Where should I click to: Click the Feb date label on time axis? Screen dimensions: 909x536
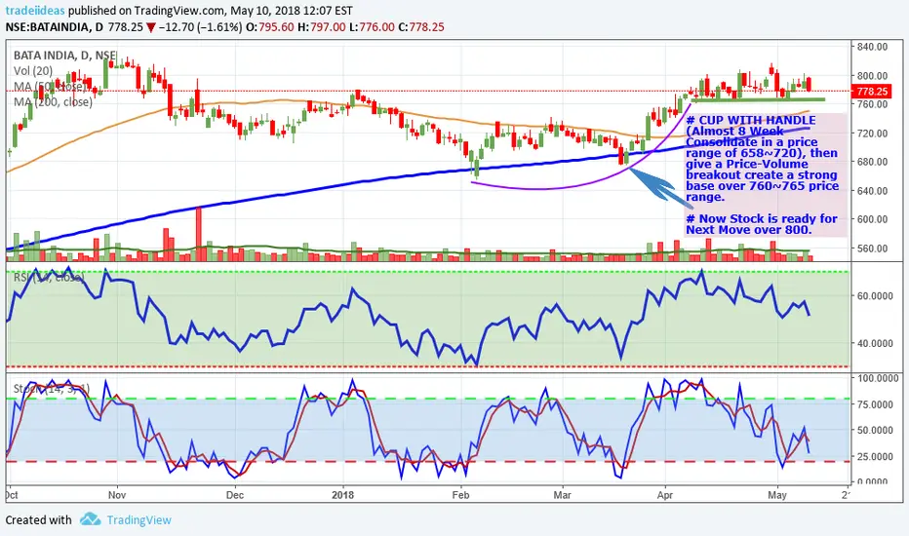tap(460, 495)
